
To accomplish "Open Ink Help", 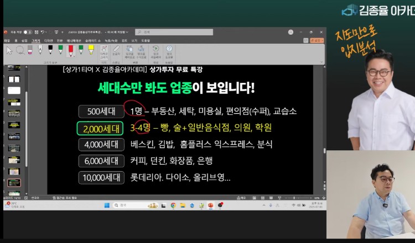I will [x=169, y=51].
